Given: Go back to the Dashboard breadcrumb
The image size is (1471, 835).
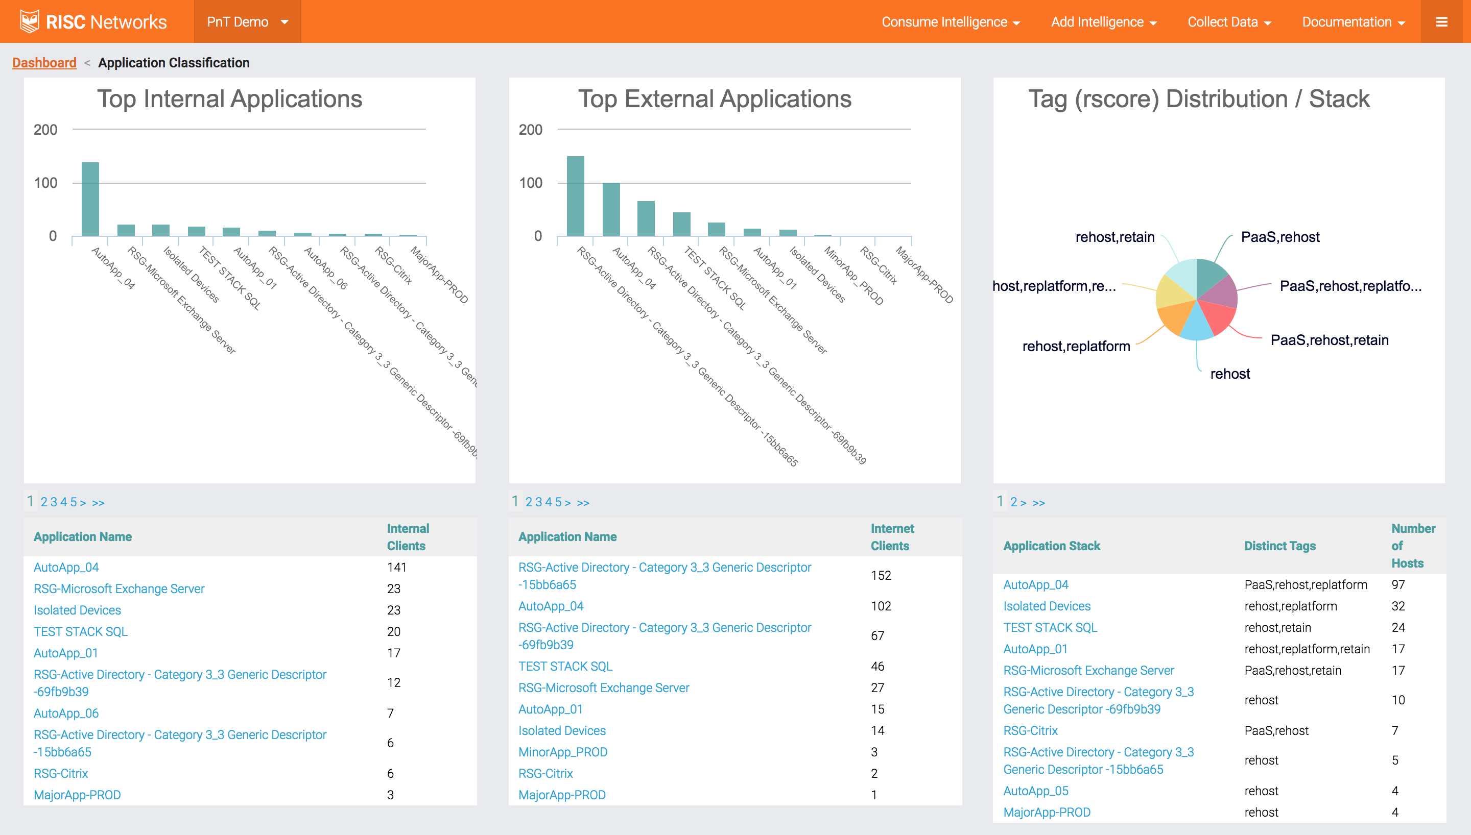Looking at the screenshot, I should click(44, 62).
